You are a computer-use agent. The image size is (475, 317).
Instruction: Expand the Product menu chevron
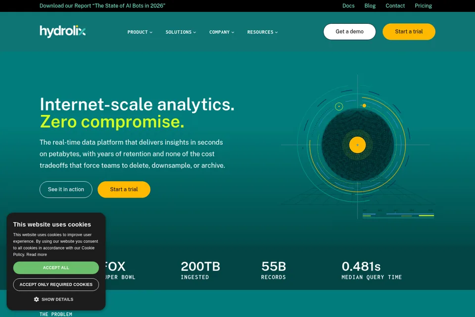coord(151,32)
